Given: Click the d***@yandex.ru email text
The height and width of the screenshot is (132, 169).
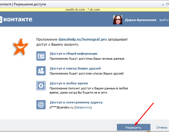Looking at the screenshot, I should (x=61, y=107).
